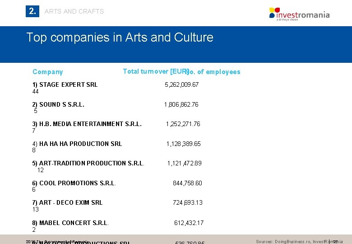Click the 'Total turnover [EUR]' column header
The width and height of the screenshot is (352, 244).
156,71
